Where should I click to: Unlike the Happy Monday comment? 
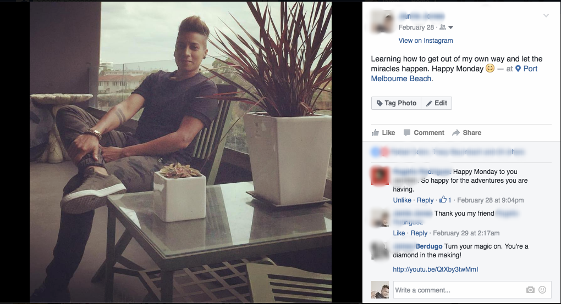pos(402,200)
